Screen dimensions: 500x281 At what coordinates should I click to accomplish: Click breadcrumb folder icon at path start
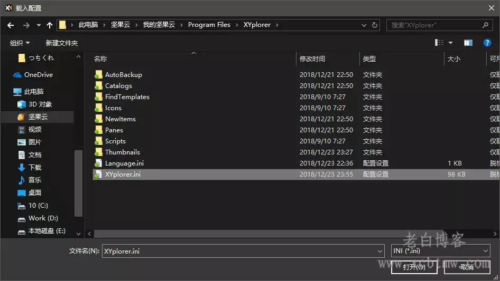(x=62, y=25)
